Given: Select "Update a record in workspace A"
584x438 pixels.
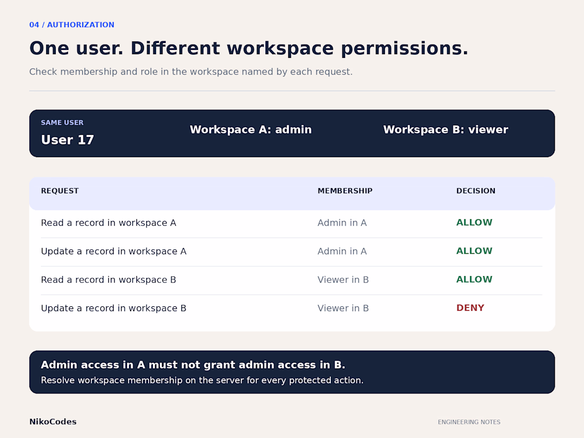Looking at the screenshot, I should (x=114, y=252).
